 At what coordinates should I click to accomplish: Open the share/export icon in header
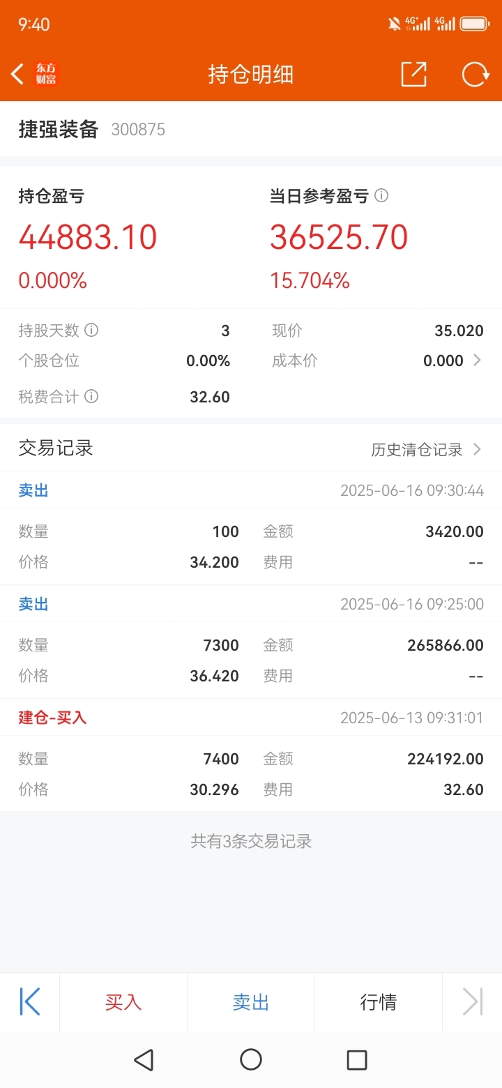tap(413, 74)
